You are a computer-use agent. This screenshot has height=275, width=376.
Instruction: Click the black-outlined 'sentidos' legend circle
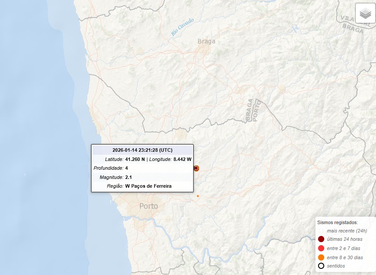point(321,266)
